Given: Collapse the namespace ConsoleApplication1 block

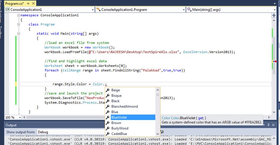Looking at the screenshot, I should [x=19, y=15].
